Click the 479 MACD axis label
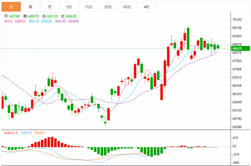 point(236,138)
